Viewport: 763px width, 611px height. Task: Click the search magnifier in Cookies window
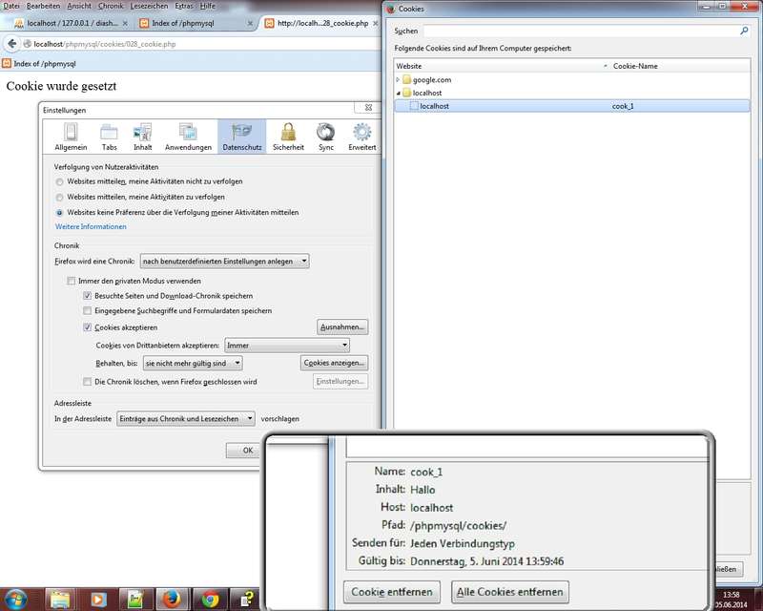[744, 31]
